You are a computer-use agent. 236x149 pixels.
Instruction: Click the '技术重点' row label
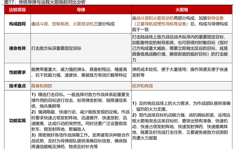(17, 86)
